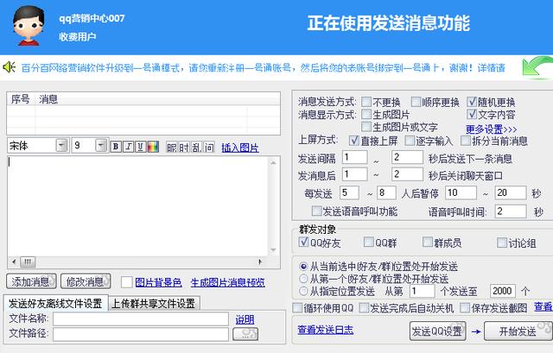Expand 更多设置 more settings
Screen dimensions: 553x353
coord(491,129)
